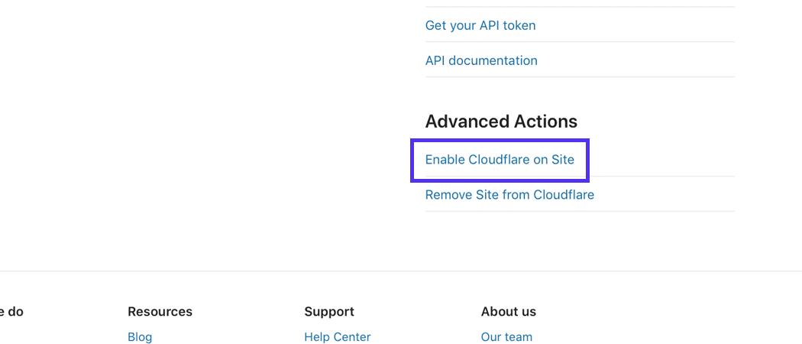Click the divider below Remove Site from Cloudflare
802x344 pixels.
pos(580,211)
